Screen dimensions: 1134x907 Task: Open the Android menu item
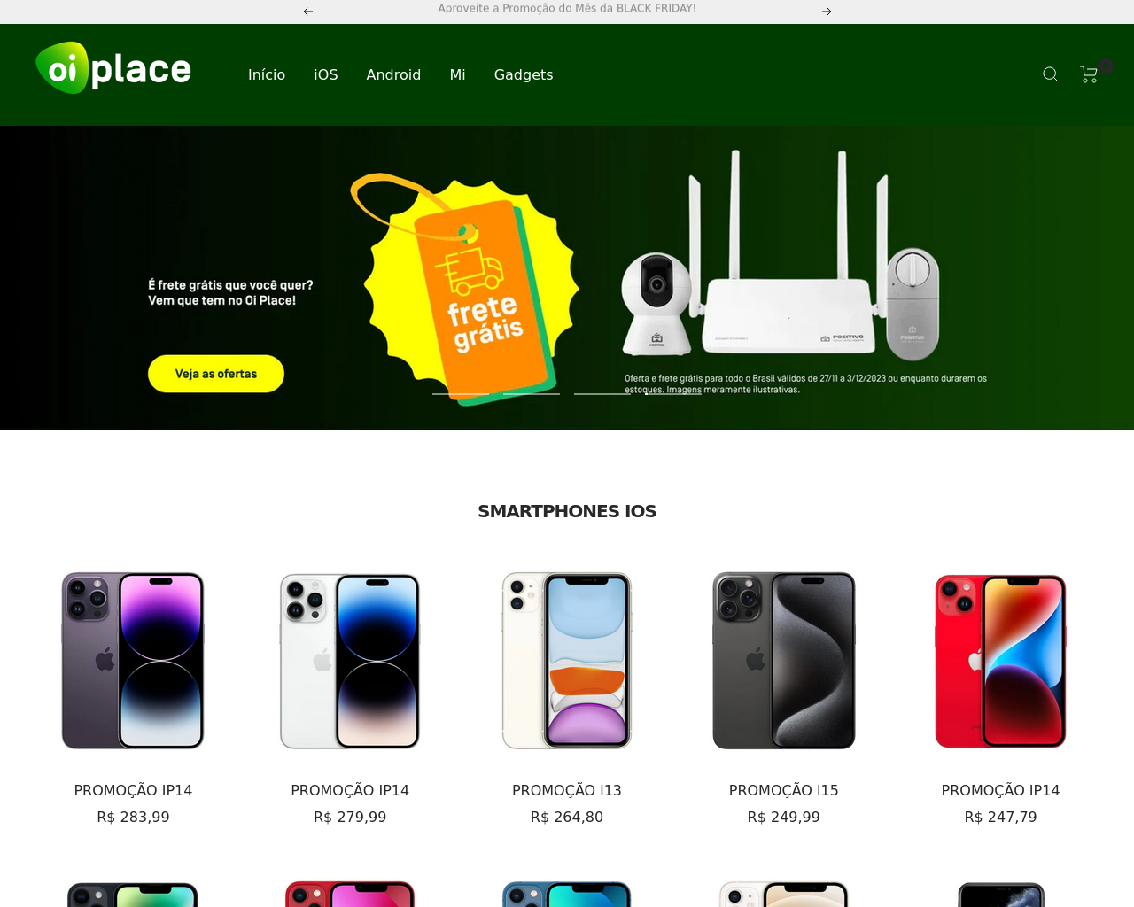(x=393, y=75)
